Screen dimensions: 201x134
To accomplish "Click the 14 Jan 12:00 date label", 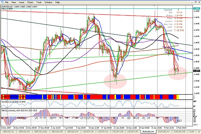I will pyautogui.click(x=94, y=128).
